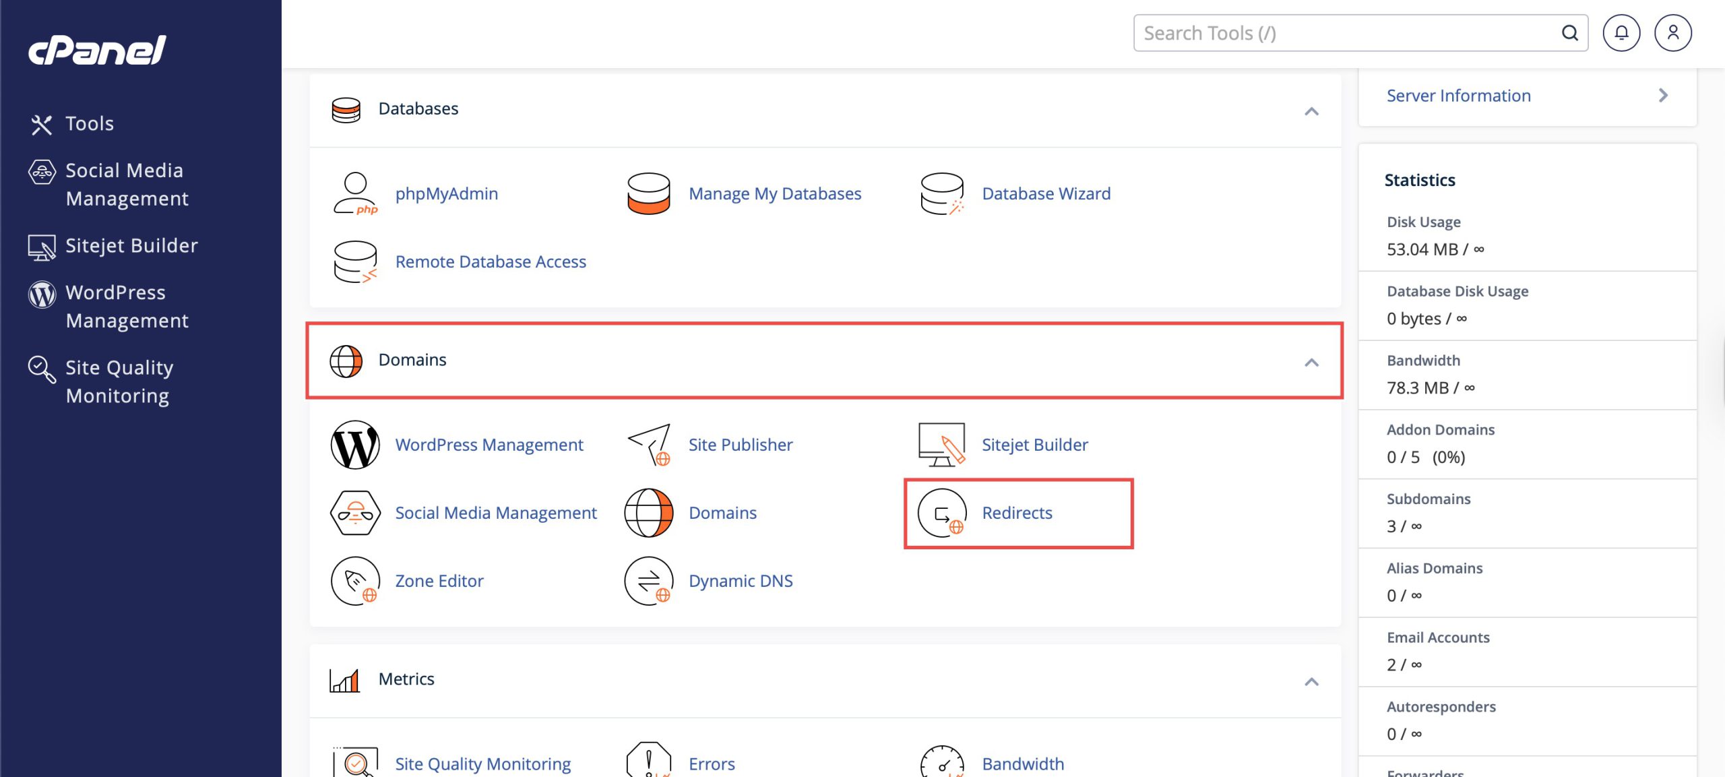Open the Bandwidth link in Metrics

pyautogui.click(x=1023, y=764)
